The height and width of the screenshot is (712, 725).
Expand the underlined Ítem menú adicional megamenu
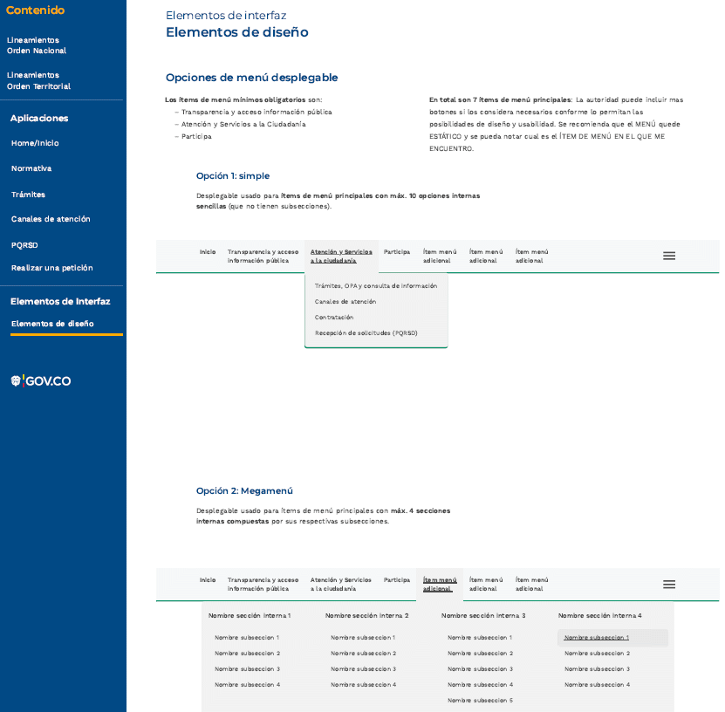pos(439,584)
